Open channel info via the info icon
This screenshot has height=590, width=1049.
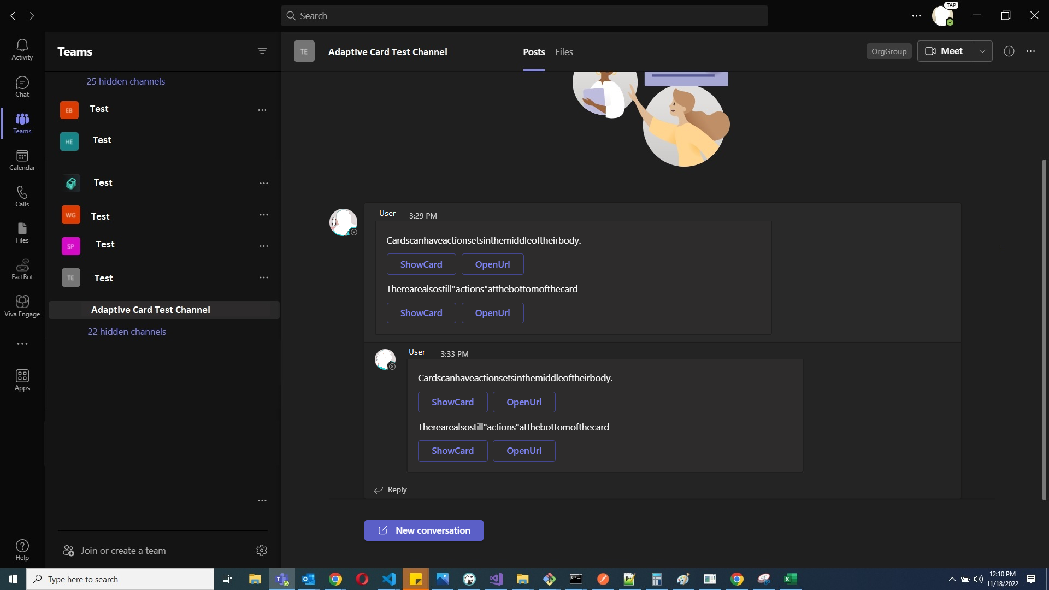tap(1009, 51)
